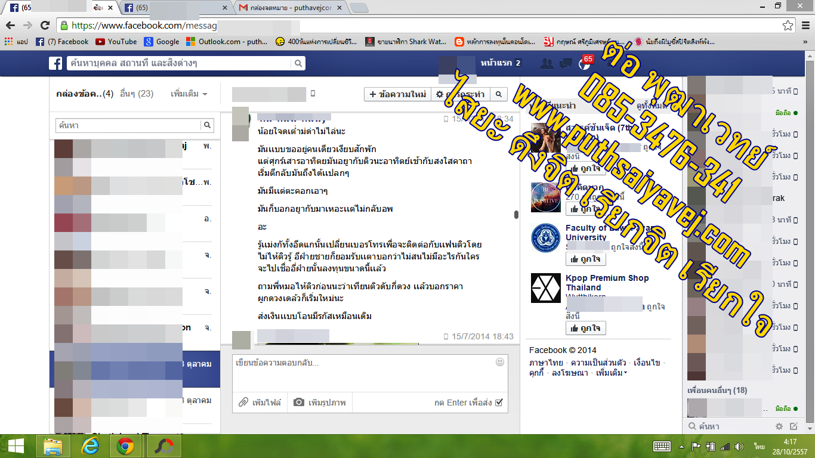Open เงื่อนไข terms link
The image size is (815, 458).
(647, 363)
